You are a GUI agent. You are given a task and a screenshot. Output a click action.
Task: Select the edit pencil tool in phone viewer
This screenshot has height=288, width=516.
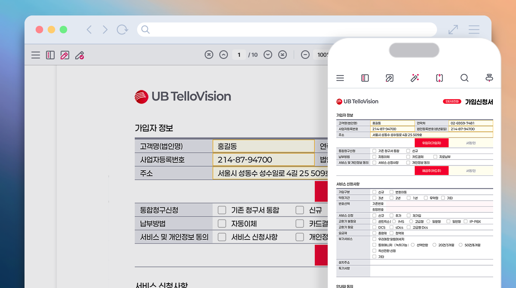[389, 78]
